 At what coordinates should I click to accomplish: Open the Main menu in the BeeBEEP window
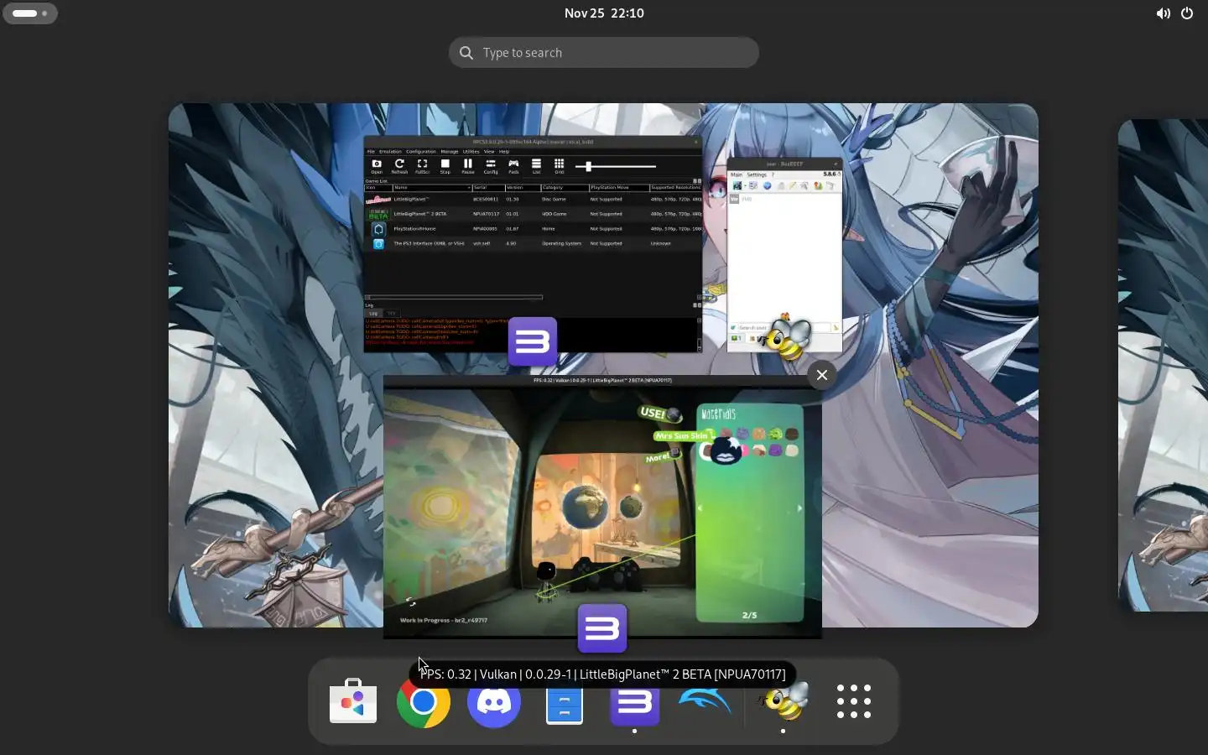pos(737,174)
